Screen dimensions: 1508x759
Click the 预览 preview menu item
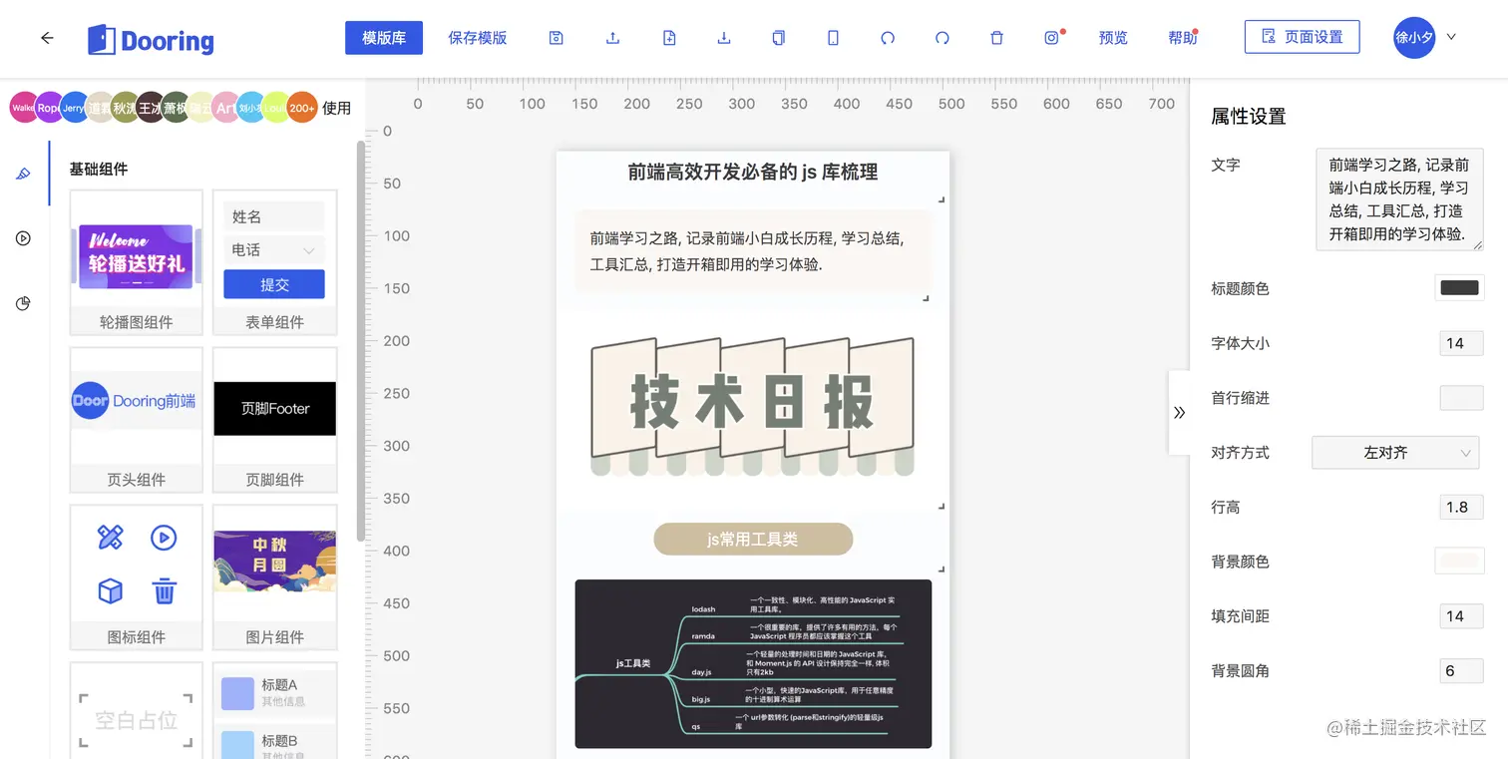(1113, 38)
